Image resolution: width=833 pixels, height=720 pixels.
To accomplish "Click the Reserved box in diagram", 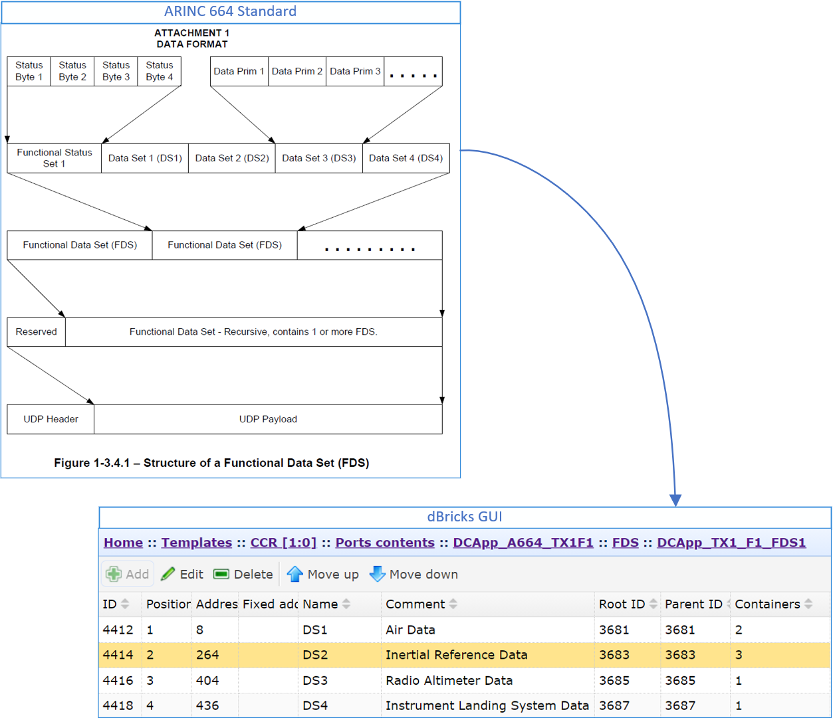I will tap(36, 332).
